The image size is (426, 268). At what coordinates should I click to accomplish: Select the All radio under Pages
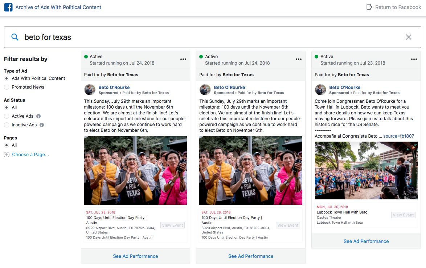coord(7,145)
